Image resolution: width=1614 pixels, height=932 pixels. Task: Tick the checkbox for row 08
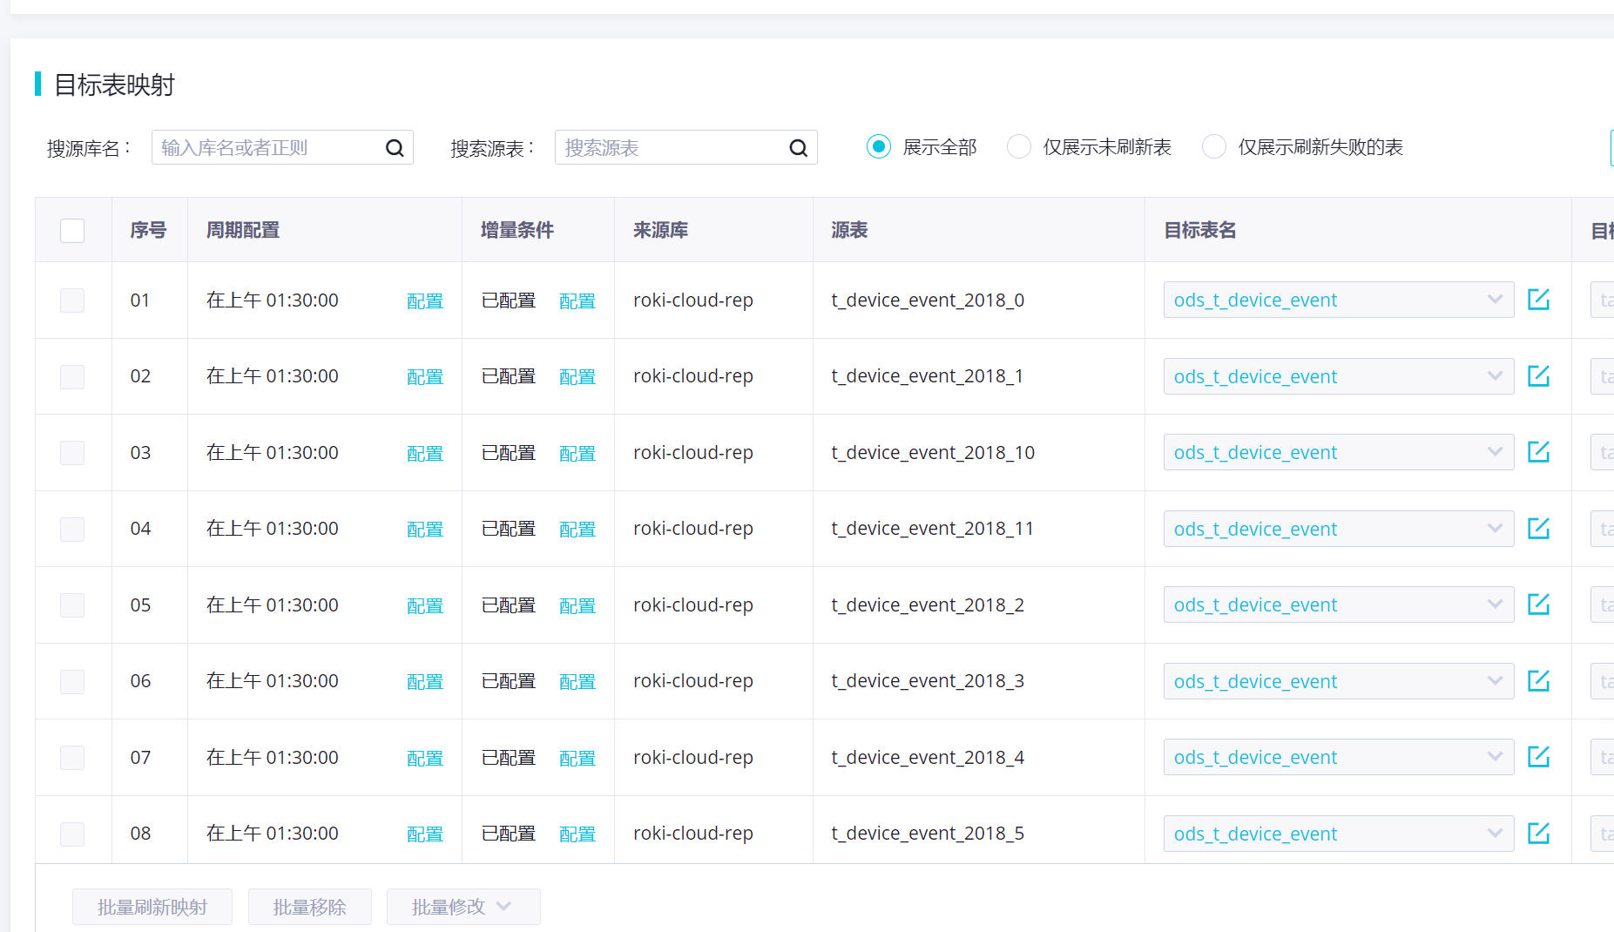(x=72, y=834)
